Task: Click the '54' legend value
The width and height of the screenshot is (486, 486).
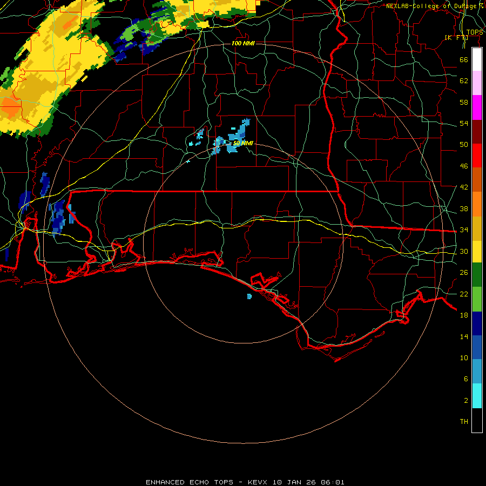Action: (x=464, y=123)
